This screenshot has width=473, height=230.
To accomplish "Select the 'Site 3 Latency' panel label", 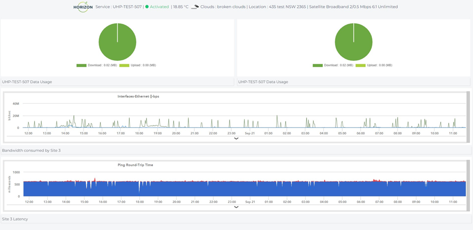I will [x=16, y=220].
